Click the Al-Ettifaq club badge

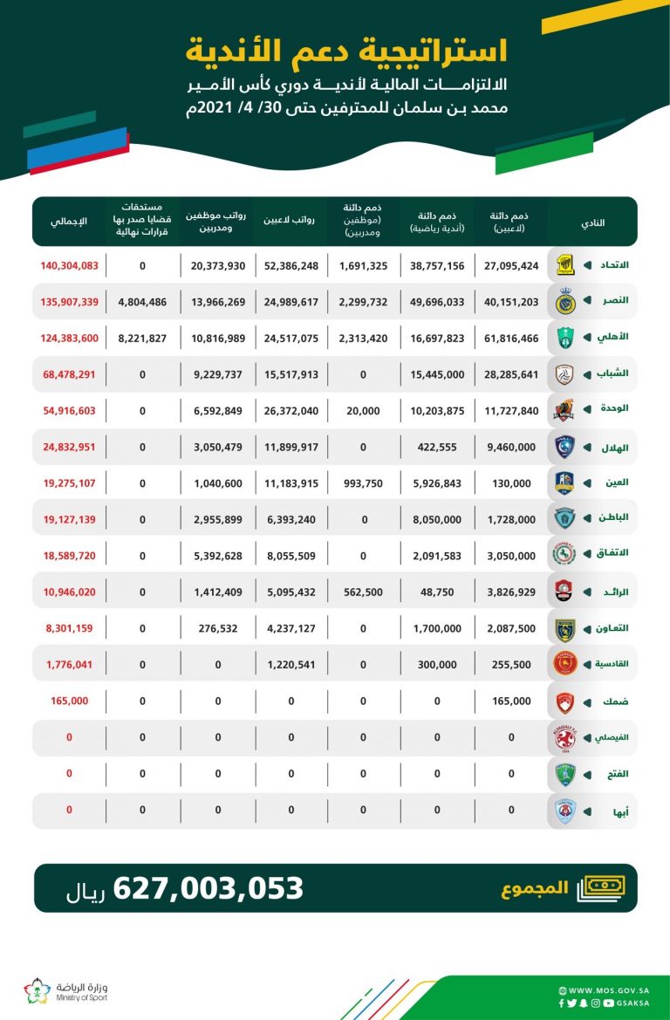[564, 554]
